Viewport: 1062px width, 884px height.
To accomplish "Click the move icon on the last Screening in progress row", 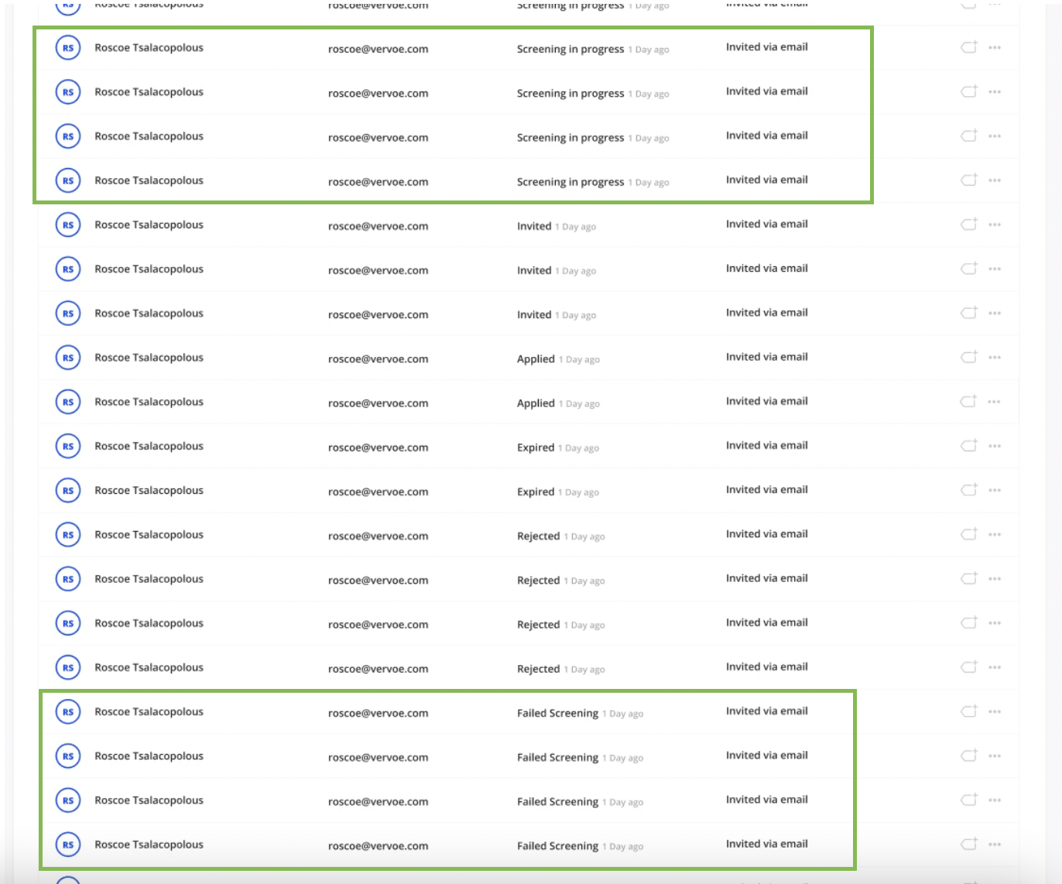I will (969, 180).
